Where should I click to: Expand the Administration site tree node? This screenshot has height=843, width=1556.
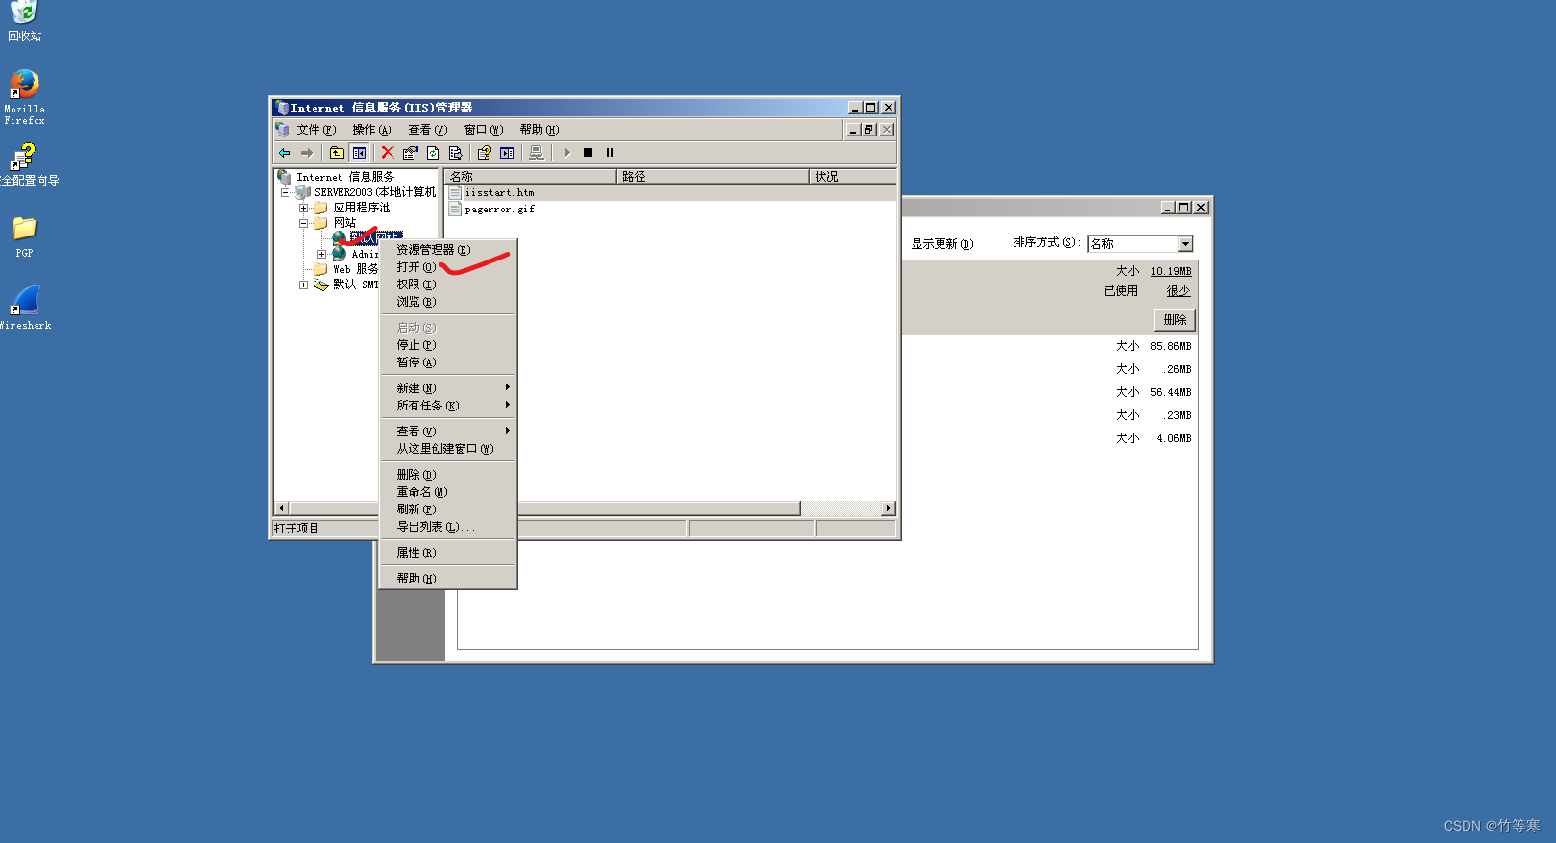click(x=321, y=254)
